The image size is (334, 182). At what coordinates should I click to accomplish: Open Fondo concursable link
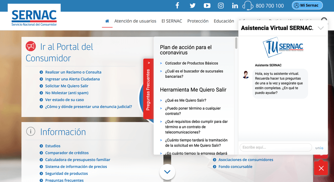pos(235,166)
